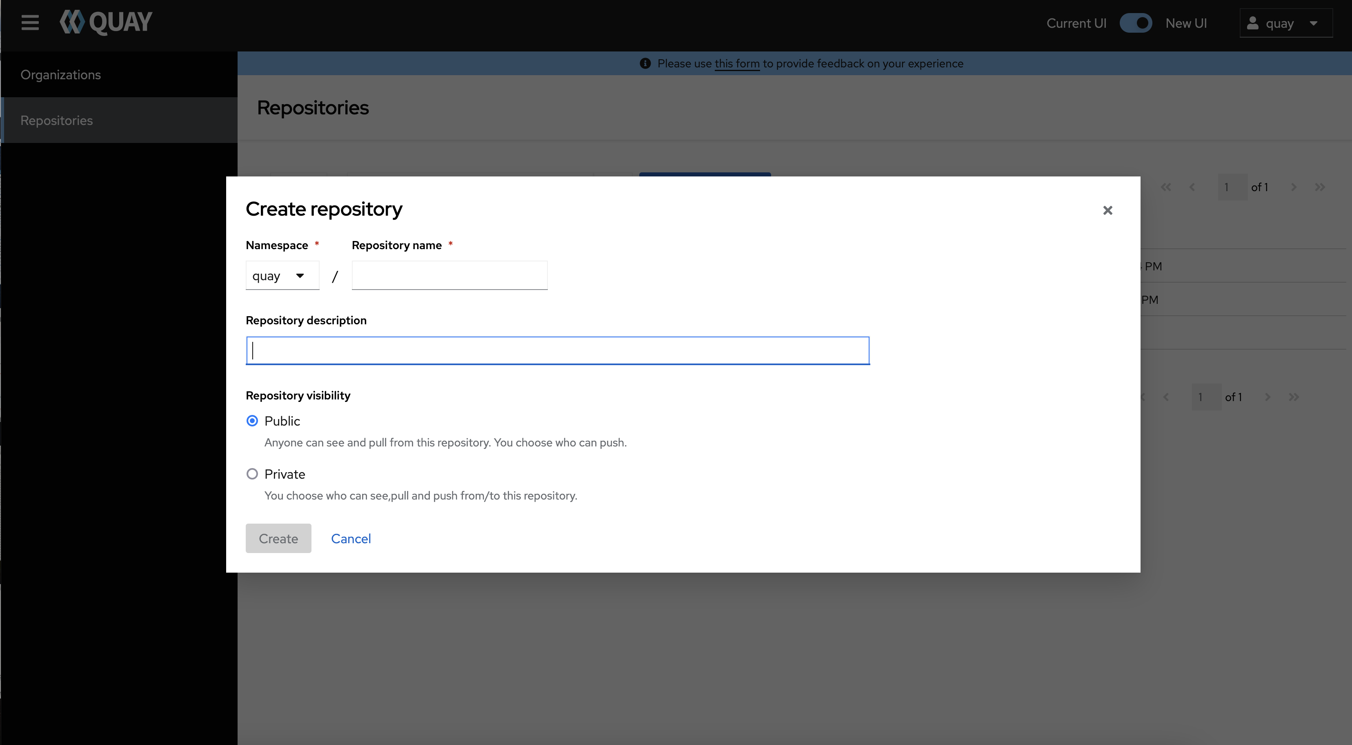Click the Create button
Viewport: 1352px width, 745px height.
click(x=278, y=539)
